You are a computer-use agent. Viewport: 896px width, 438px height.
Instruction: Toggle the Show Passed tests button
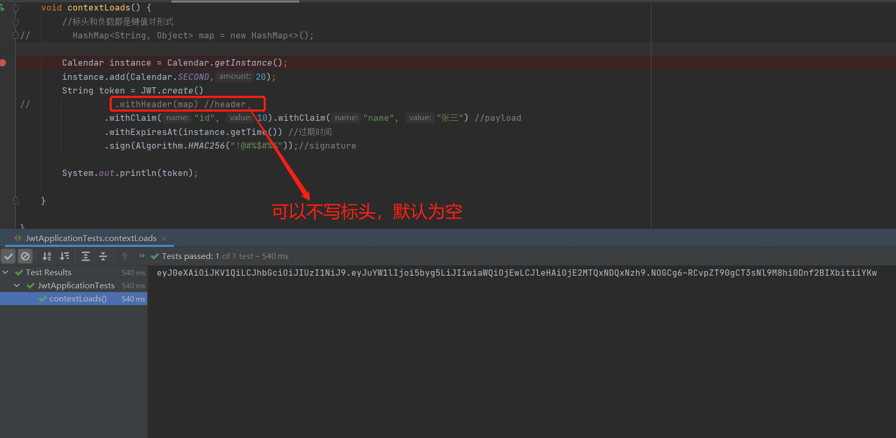click(x=8, y=256)
